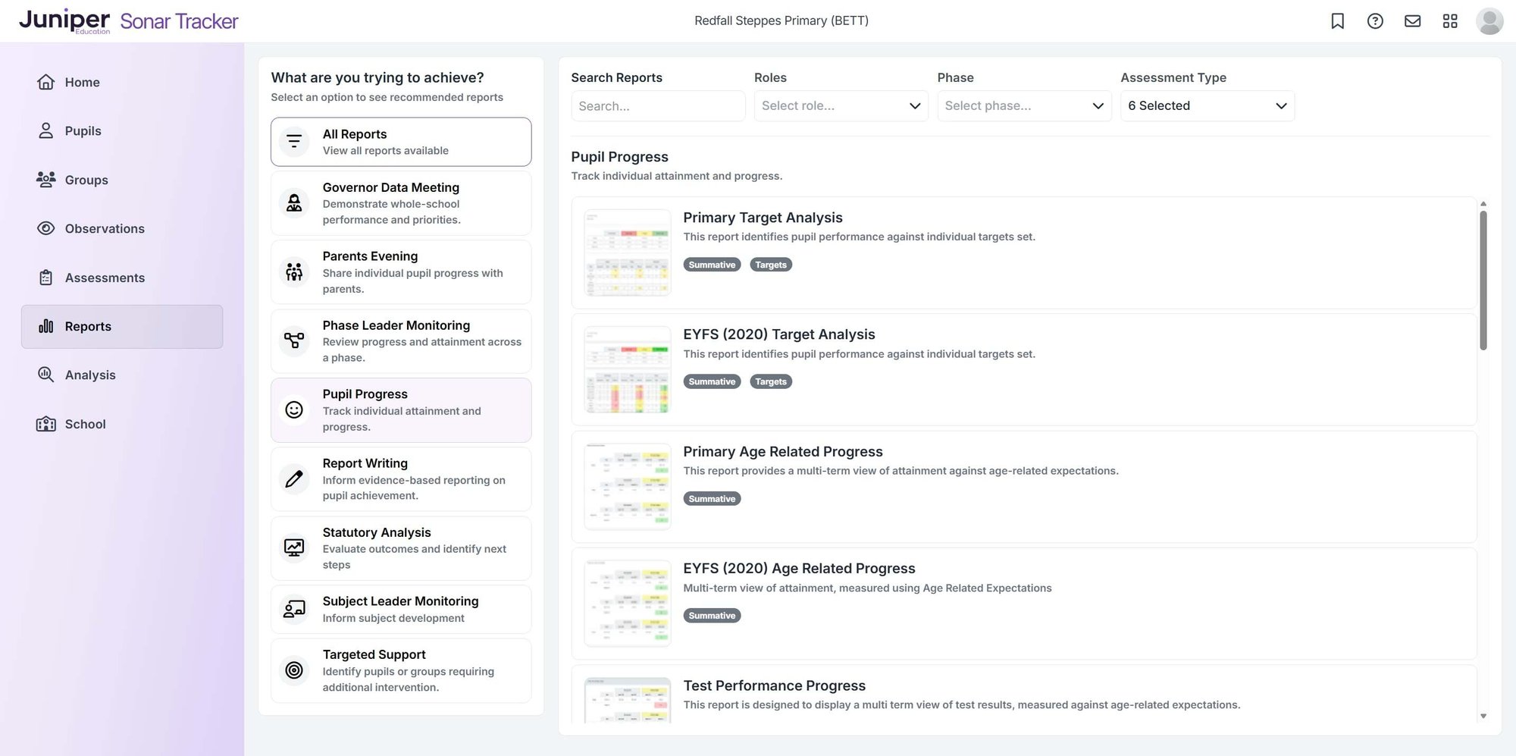
Task: Click the bookmark icon in top bar
Action: (x=1337, y=20)
